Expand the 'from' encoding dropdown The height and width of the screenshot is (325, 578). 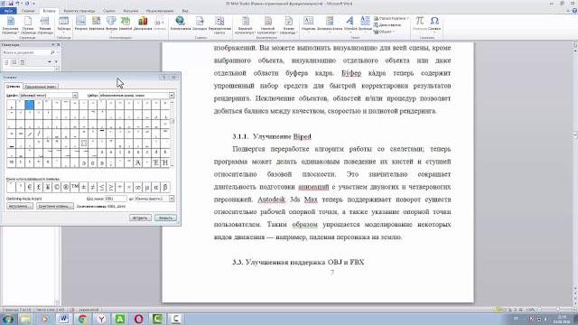coord(172,199)
